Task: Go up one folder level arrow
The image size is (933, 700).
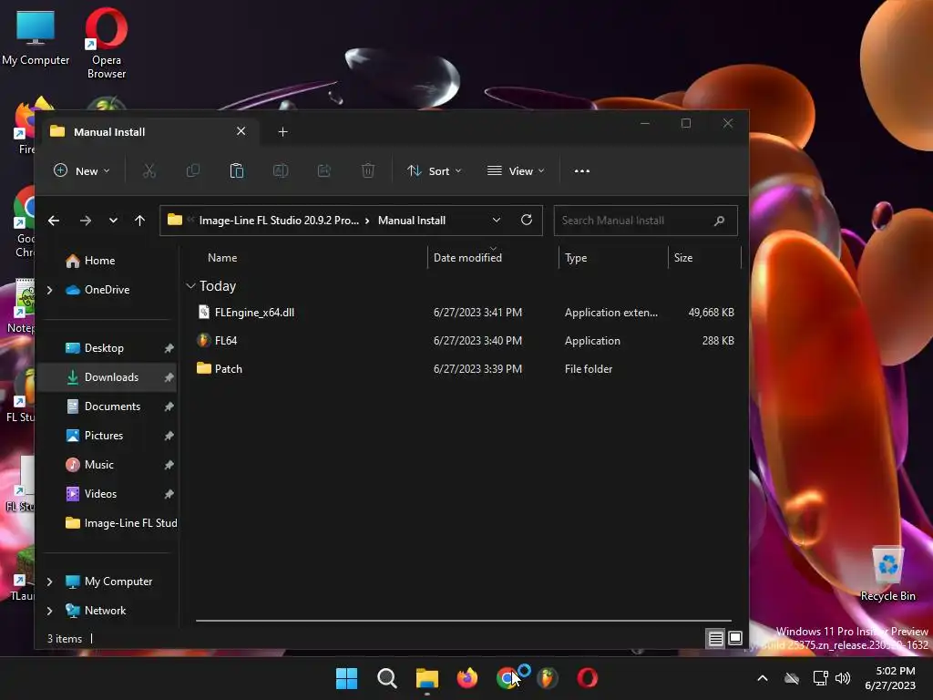Action: tap(139, 221)
